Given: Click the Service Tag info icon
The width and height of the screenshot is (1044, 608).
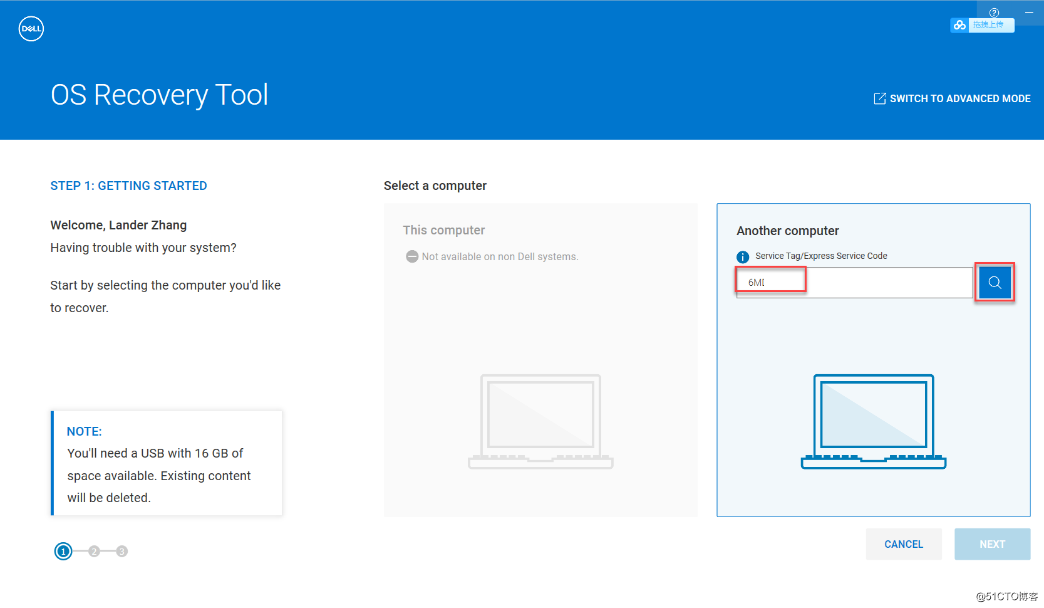Looking at the screenshot, I should pos(743,256).
